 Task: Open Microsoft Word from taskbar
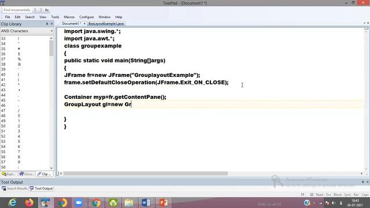pos(146,203)
